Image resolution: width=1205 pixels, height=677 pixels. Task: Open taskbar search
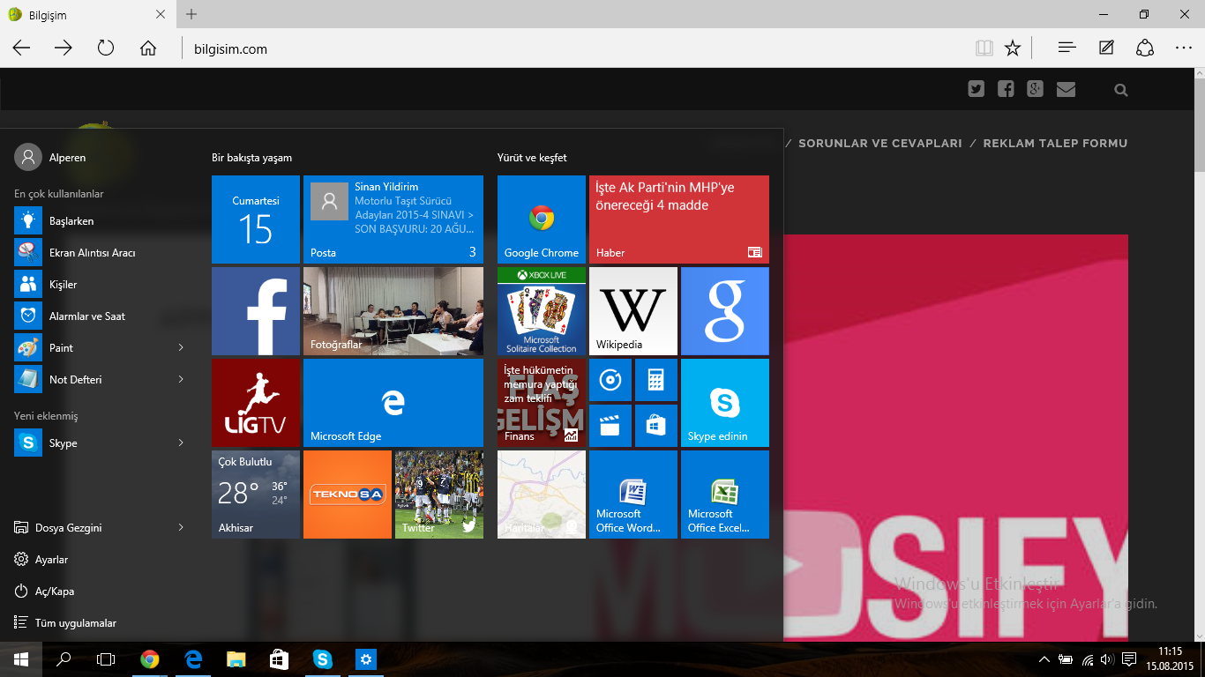64,659
